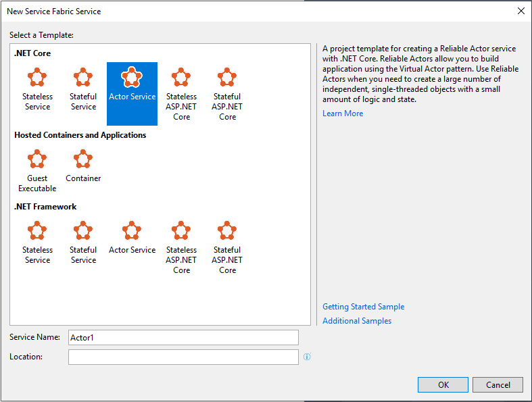Choose .NET Core Stateful ASP.NET Core template

pyautogui.click(x=227, y=94)
